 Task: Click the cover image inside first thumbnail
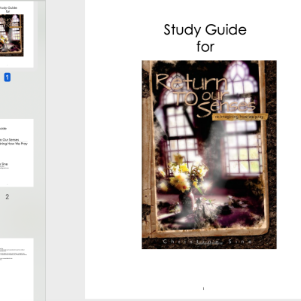point(11,35)
